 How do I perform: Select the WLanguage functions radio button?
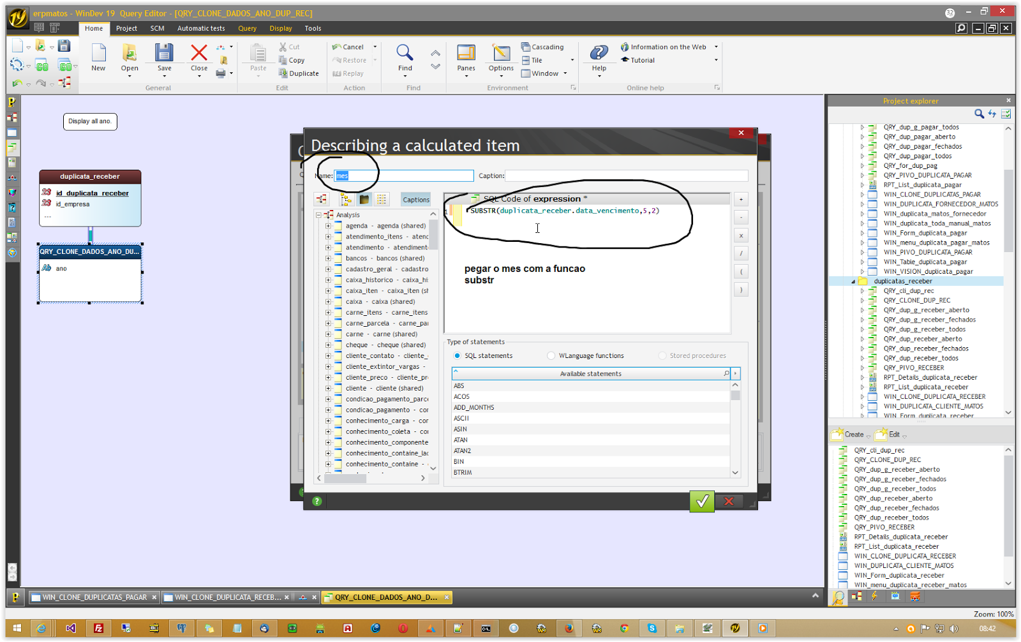click(551, 356)
